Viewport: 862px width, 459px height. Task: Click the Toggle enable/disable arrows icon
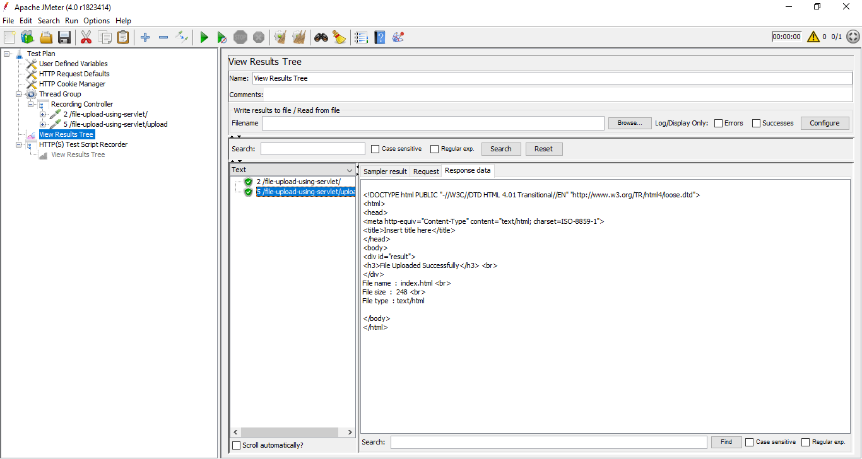tap(182, 37)
